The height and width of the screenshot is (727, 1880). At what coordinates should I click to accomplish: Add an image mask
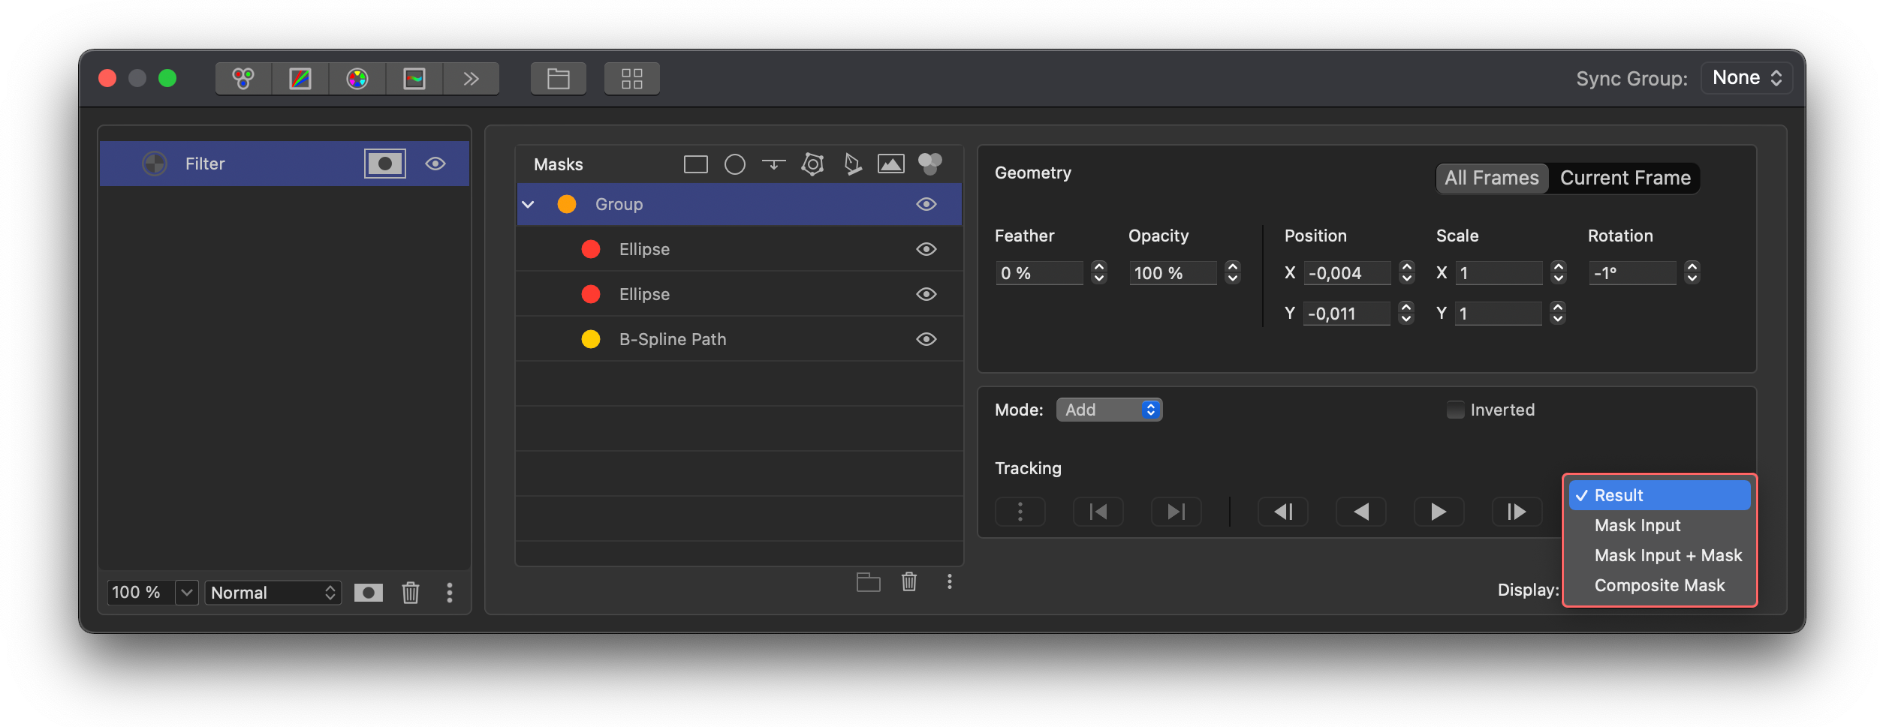tap(890, 164)
